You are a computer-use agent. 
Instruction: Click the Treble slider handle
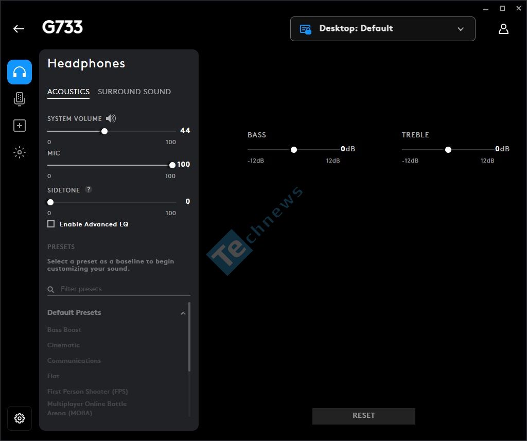click(448, 150)
